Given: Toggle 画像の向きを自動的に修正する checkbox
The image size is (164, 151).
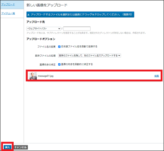Looking at the screenshot, I should [59, 64].
